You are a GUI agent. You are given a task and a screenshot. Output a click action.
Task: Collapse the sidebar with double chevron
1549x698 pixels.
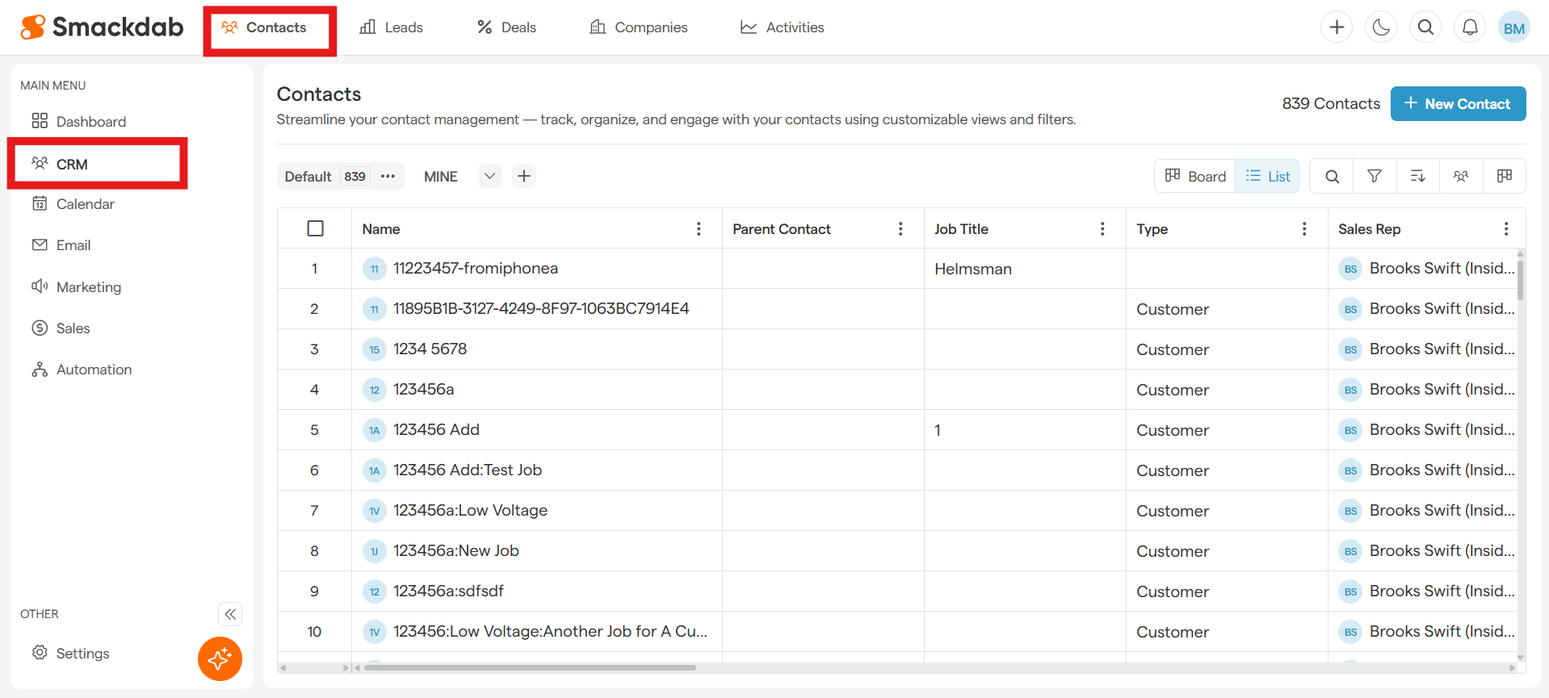click(x=230, y=614)
